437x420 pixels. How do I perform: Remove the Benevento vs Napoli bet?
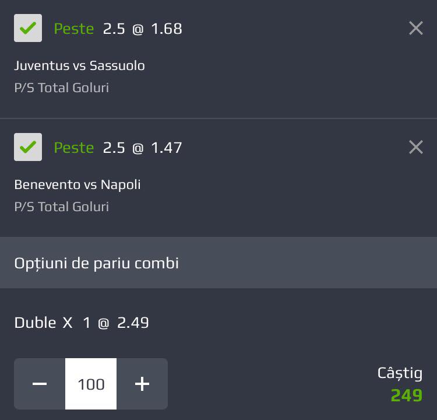click(416, 147)
